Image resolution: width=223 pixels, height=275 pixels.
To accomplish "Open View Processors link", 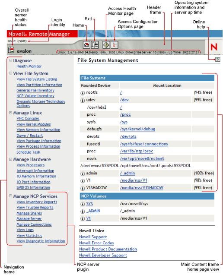I will (31, 165).
